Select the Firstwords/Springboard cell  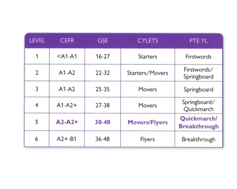point(199,73)
